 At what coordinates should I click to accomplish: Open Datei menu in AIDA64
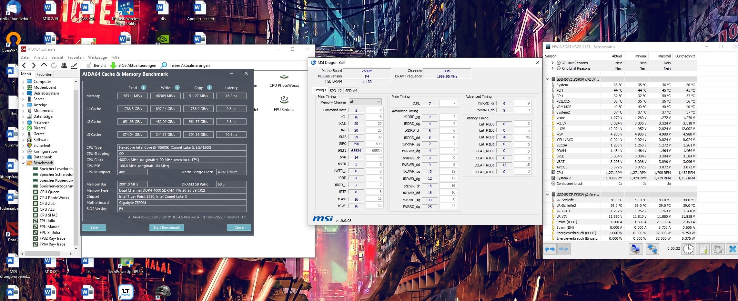pyautogui.click(x=25, y=57)
